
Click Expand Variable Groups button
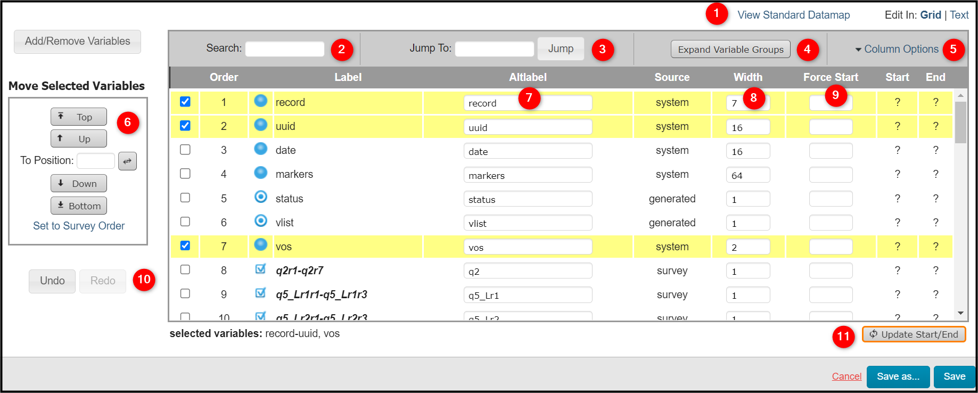tap(730, 50)
